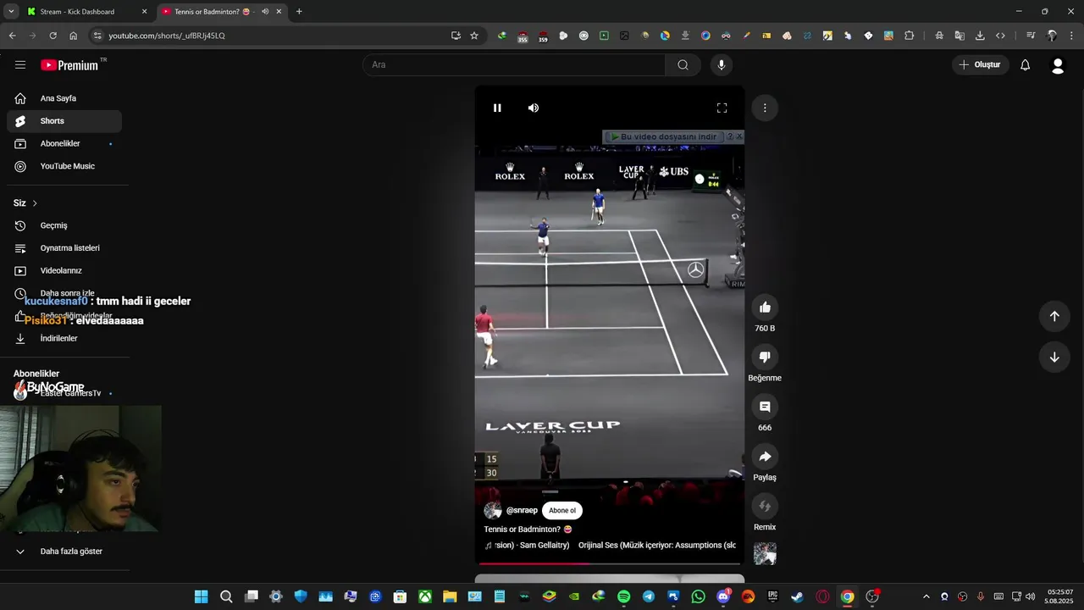Go back in the browser
The height and width of the screenshot is (610, 1084).
(x=12, y=36)
